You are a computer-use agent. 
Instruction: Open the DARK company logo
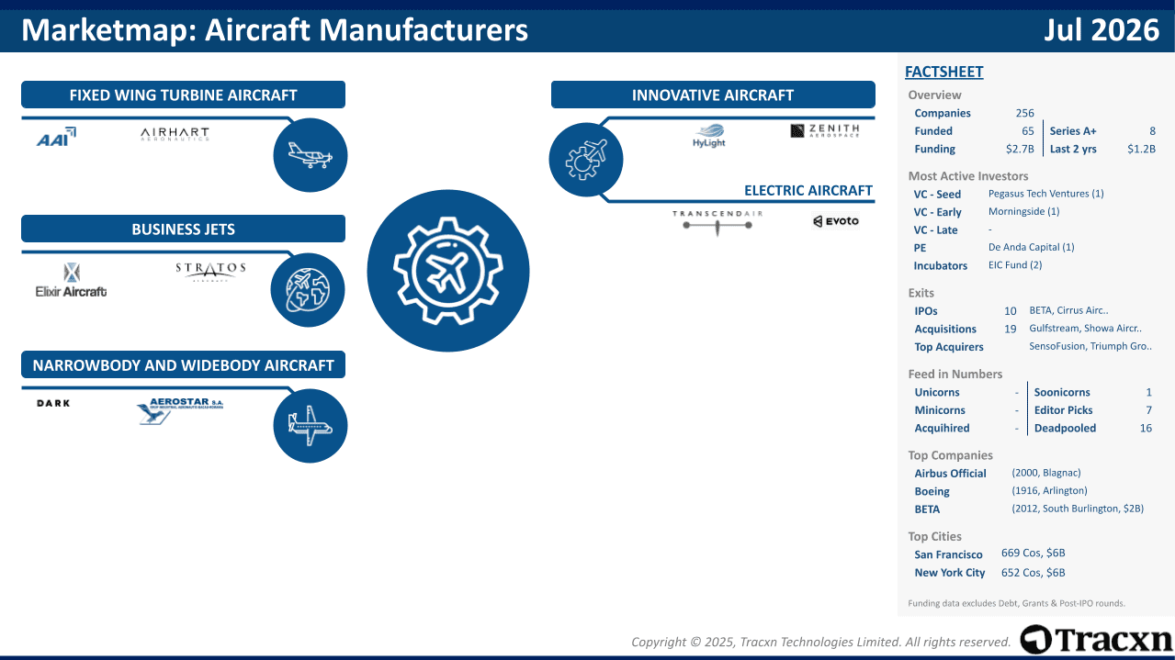click(53, 403)
